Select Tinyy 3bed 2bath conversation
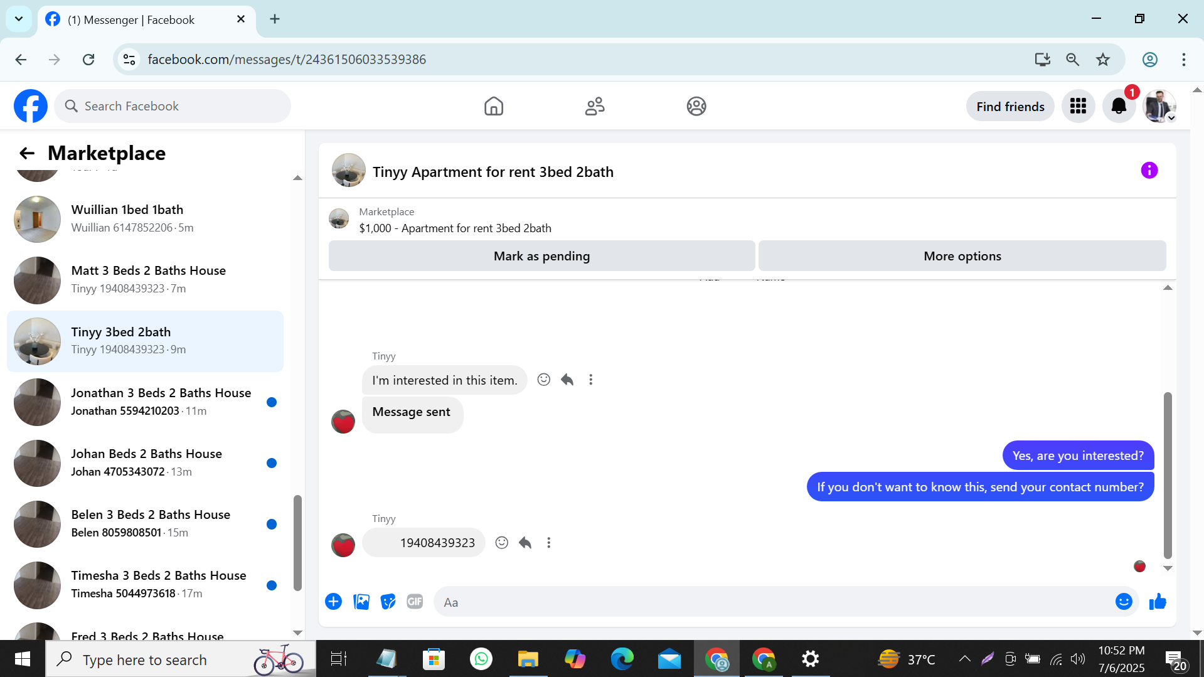 pos(145,341)
